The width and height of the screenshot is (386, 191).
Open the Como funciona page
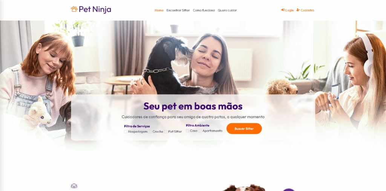point(204,10)
